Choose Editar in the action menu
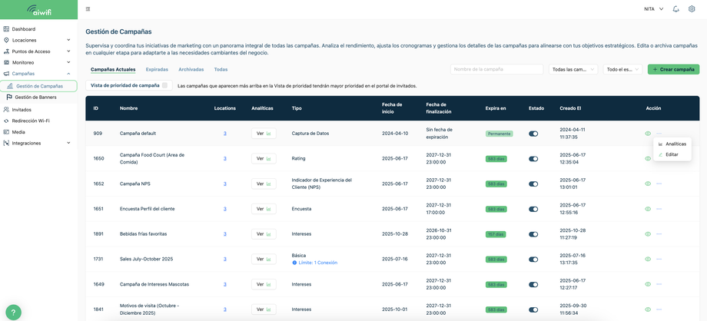The image size is (707, 321). pos(672,154)
